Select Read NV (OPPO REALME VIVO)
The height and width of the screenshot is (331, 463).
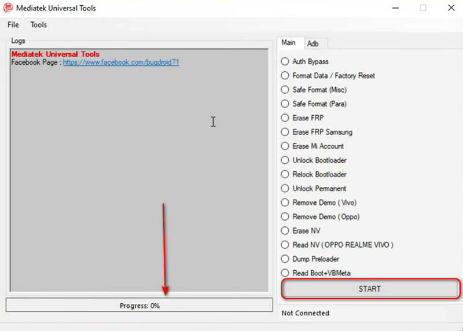coord(337,245)
